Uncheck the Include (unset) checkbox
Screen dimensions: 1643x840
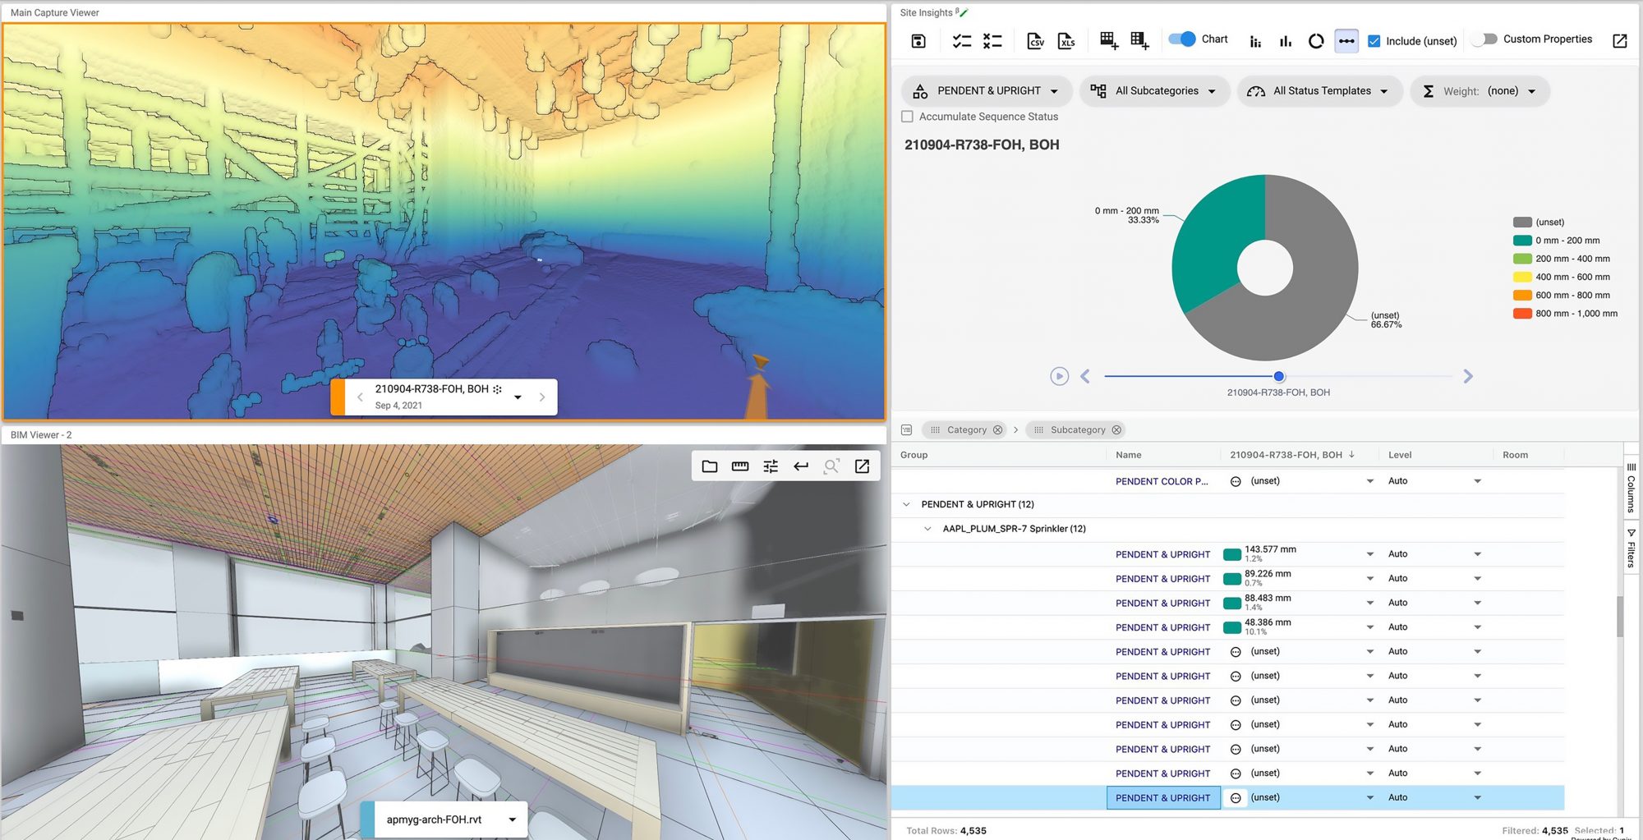(1374, 41)
